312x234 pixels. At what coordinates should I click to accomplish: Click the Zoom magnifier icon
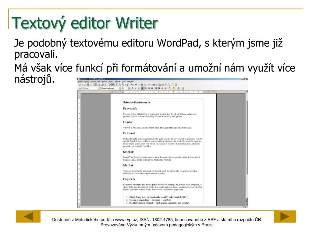pyautogui.click(x=169, y=84)
